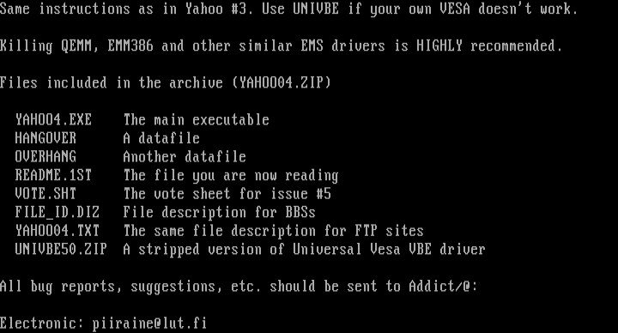Click 'Universal Vesa VBE driver' text
The width and height of the screenshot is (618, 333).
pos(389,249)
